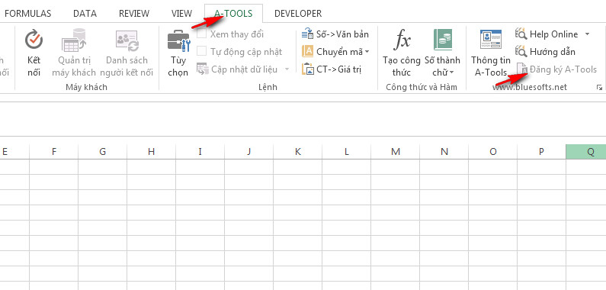
Task: Click the Kết nối connect icon
Action: point(34,40)
